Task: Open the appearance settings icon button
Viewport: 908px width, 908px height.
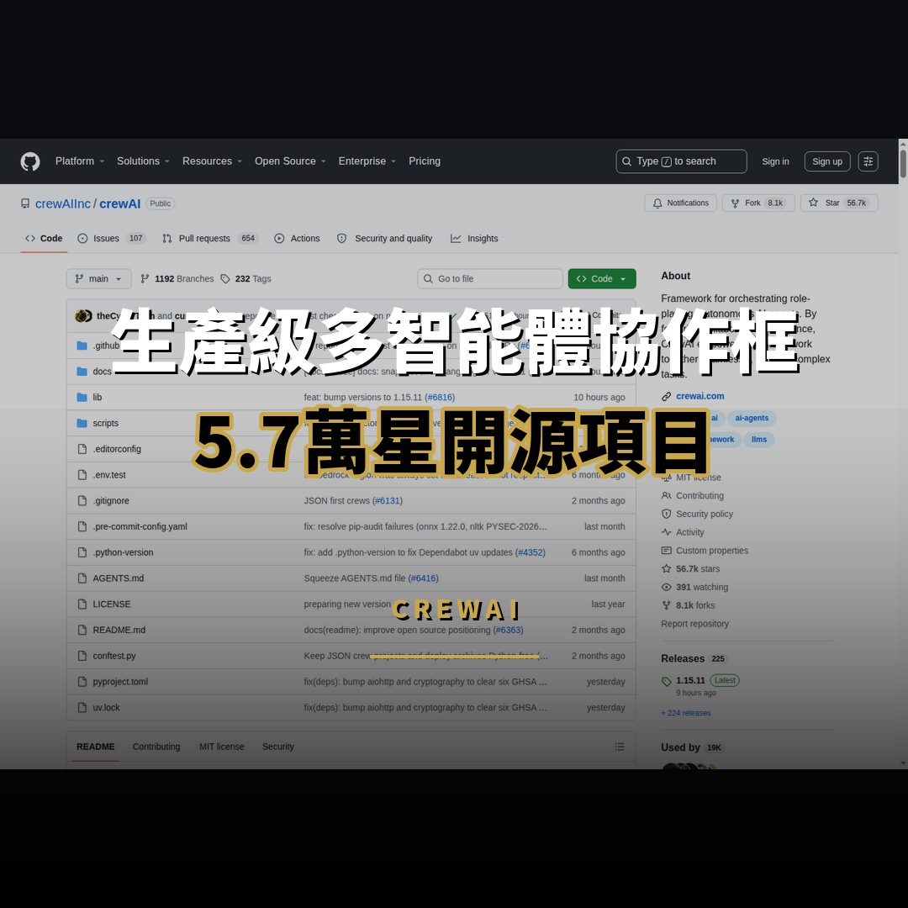Action: pyautogui.click(x=868, y=161)
